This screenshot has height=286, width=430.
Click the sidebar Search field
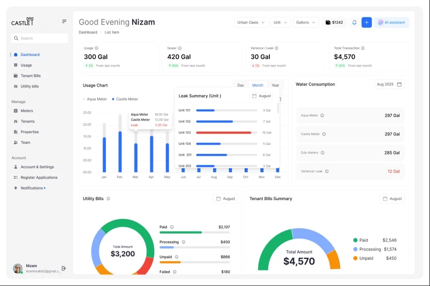point(39,38)
